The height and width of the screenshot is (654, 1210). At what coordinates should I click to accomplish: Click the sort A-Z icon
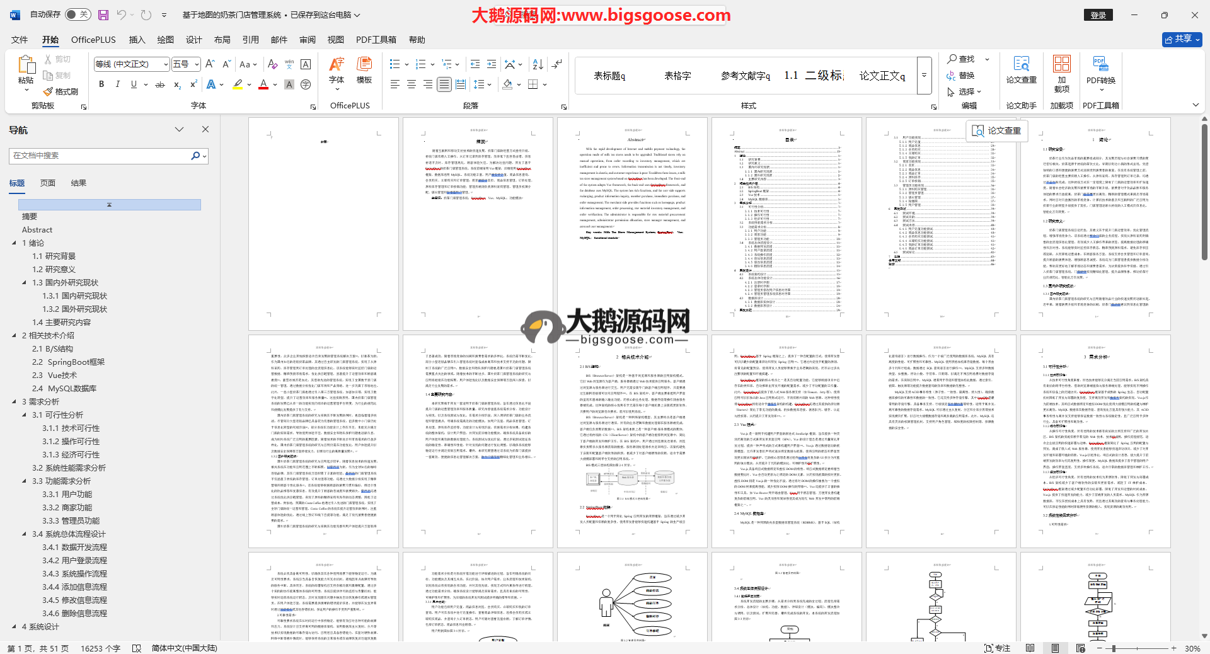(x=538, y=64)
